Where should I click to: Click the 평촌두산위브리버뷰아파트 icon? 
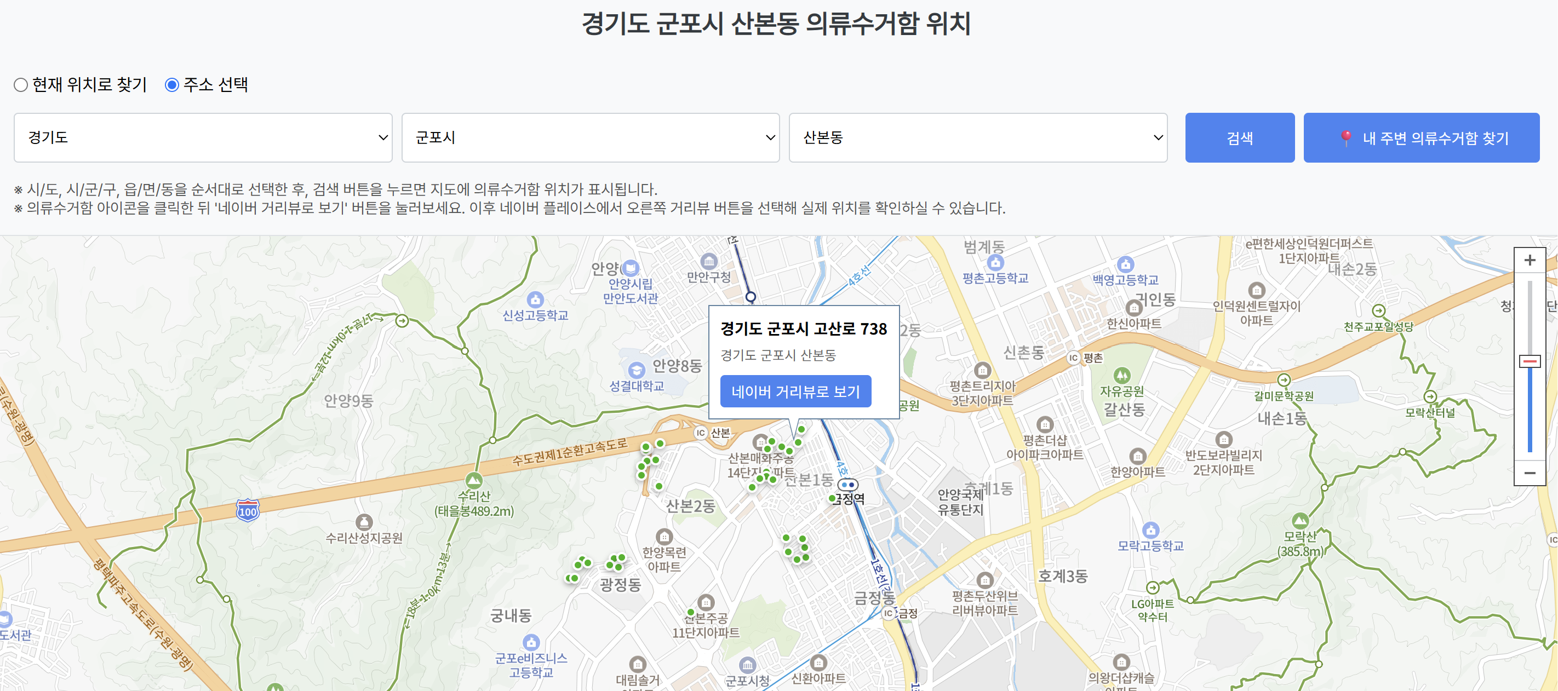pos(984,580)
